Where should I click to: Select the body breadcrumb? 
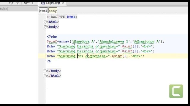coord(53,11)
